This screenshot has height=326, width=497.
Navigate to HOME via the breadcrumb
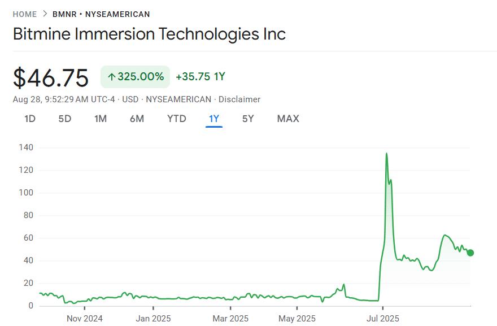(24, 14)
